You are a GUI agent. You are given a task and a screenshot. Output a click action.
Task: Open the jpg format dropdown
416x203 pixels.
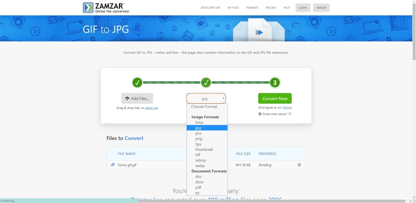[x=206, y=98]
